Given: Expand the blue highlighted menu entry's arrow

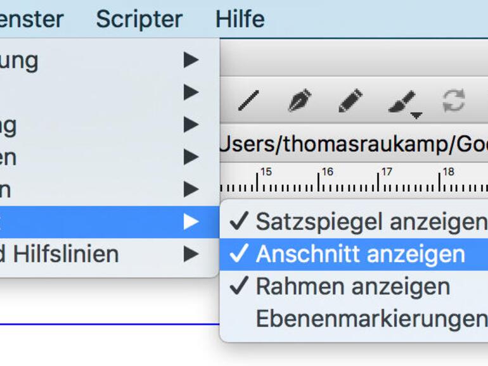Looking at the screenshot, I should click(x=191, y=222).
